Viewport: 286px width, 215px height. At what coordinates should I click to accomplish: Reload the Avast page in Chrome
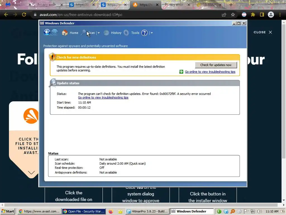click(x=24, y=15)
